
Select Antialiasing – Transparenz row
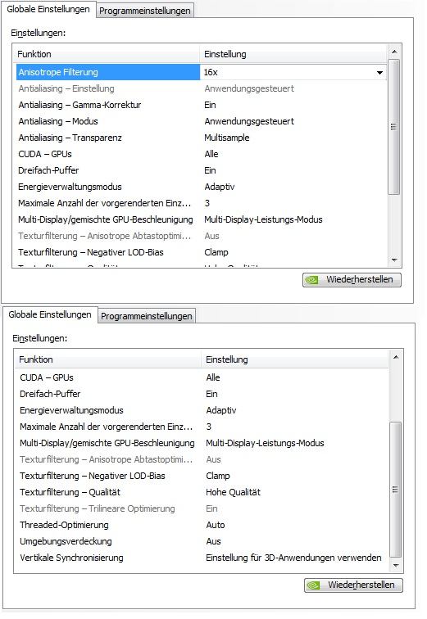click(201, 138)
